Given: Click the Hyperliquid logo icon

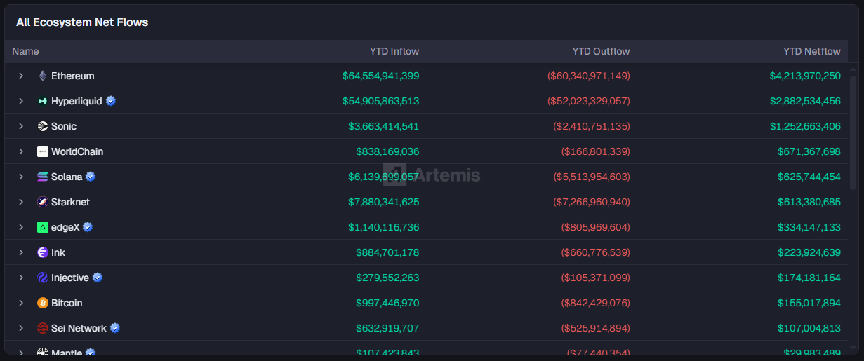Looking at the screenshot, I should tap(43, 101).
